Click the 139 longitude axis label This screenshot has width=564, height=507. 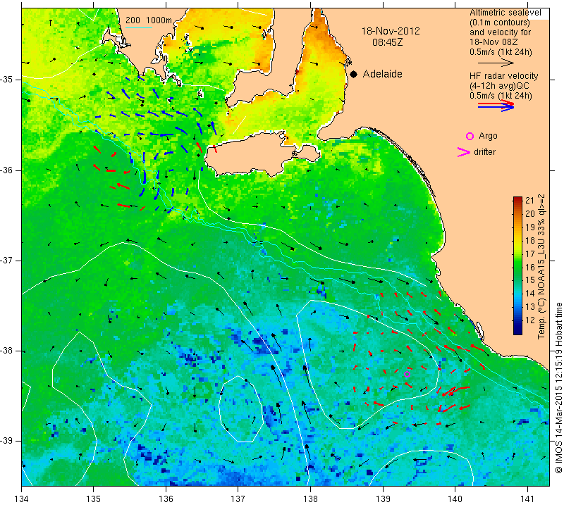383,499
